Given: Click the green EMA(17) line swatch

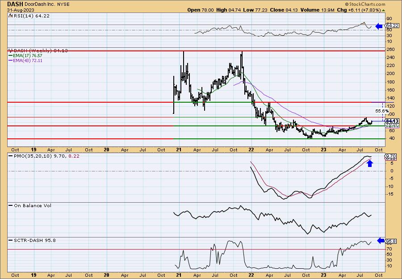Looking at the screenshot, I should (x=11, y=56).
